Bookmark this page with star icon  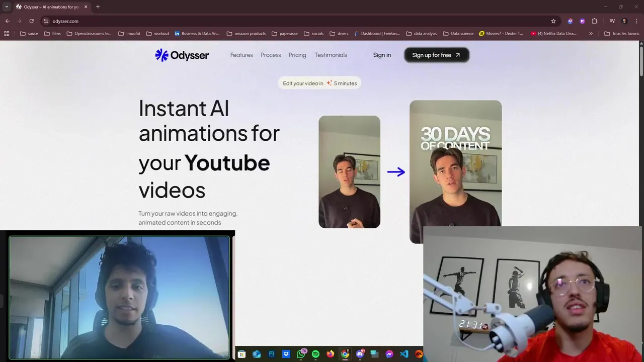(553, 21)
